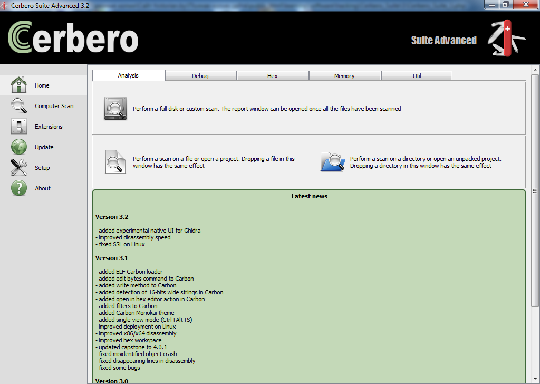540x384 pixels.
Task: Click the About question mark icon
Action: [x=19, y=188]
